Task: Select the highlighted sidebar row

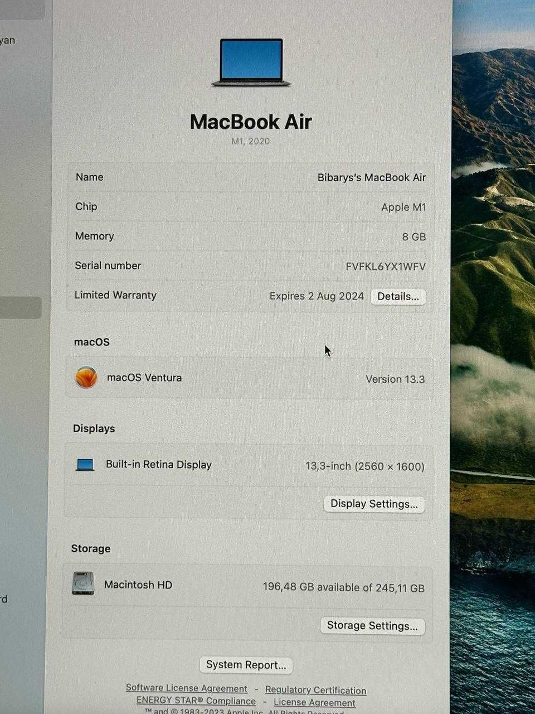Action: point(21,308)
